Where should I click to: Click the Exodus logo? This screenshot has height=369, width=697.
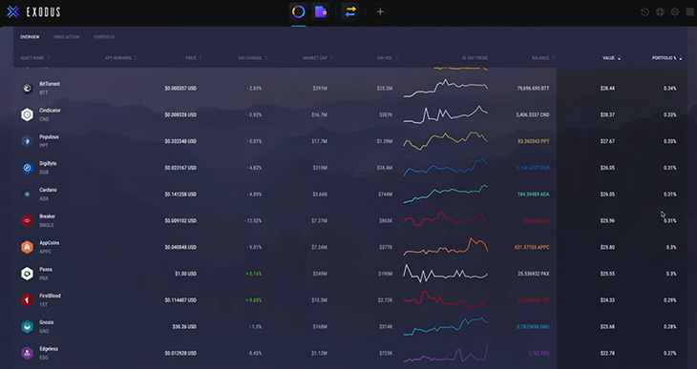point(33,12)
